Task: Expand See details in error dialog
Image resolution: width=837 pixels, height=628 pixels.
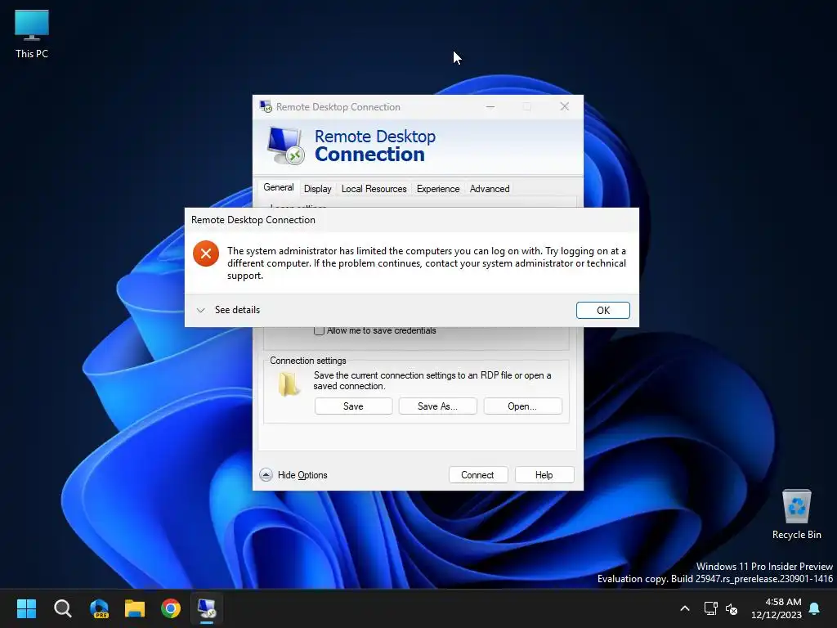Action: tap(228, 310)
